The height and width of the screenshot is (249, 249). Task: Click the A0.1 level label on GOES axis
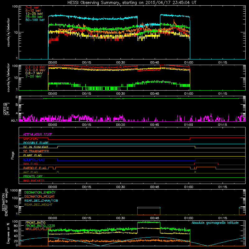click(14, 121)
